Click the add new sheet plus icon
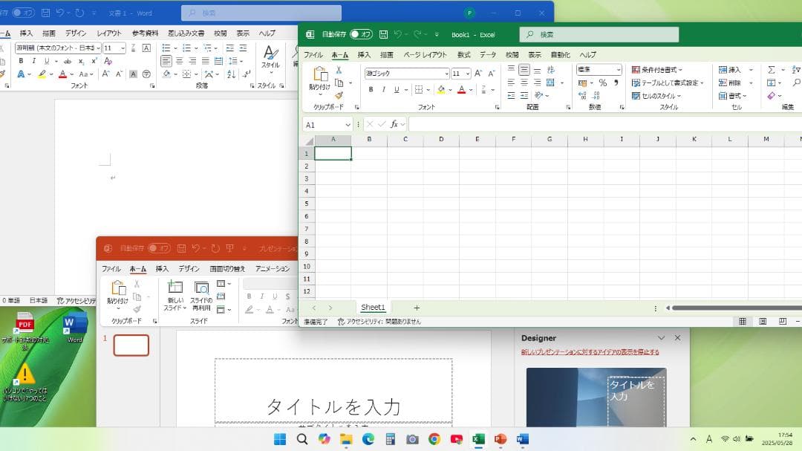The height and width of the screenshot is (451, 802). 417,308
